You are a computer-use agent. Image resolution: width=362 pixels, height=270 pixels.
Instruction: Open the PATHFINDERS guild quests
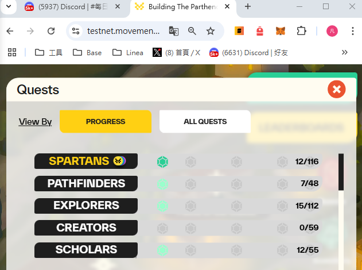(x=86, y=183)
